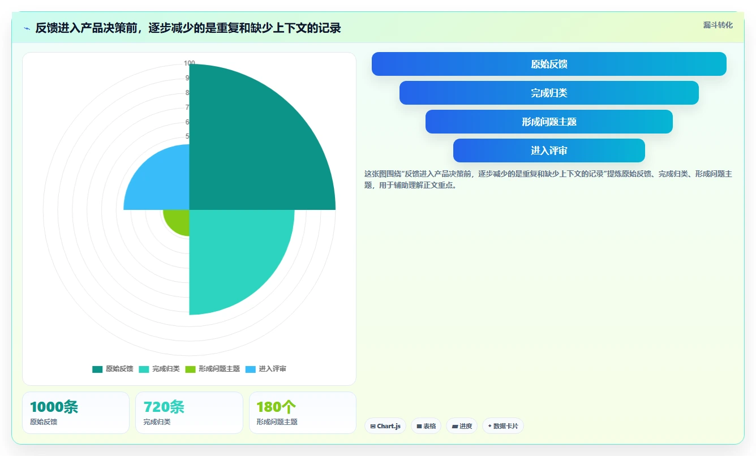Click the 数据卡片 tag chip
The height and width of the screenshot is (456, 756).
click(503, 426)
